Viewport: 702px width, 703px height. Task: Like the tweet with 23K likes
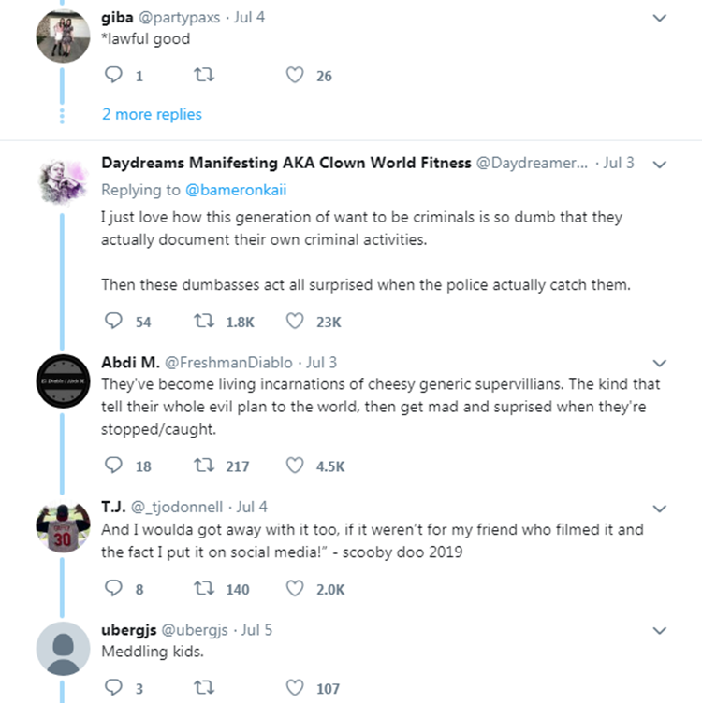coord(295,321)
